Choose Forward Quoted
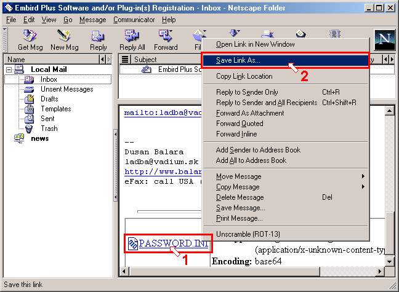The image size is (399, 292). (x=286, y=124)
